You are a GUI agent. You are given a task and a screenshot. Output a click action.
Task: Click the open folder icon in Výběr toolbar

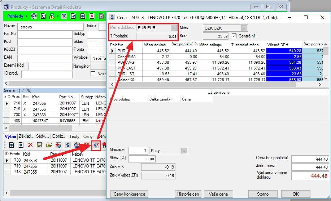pos(49,145)
